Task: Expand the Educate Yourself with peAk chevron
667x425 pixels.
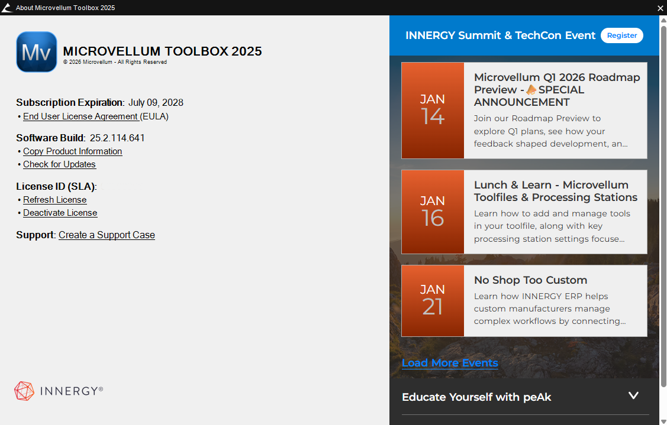Action: point(633,396)
